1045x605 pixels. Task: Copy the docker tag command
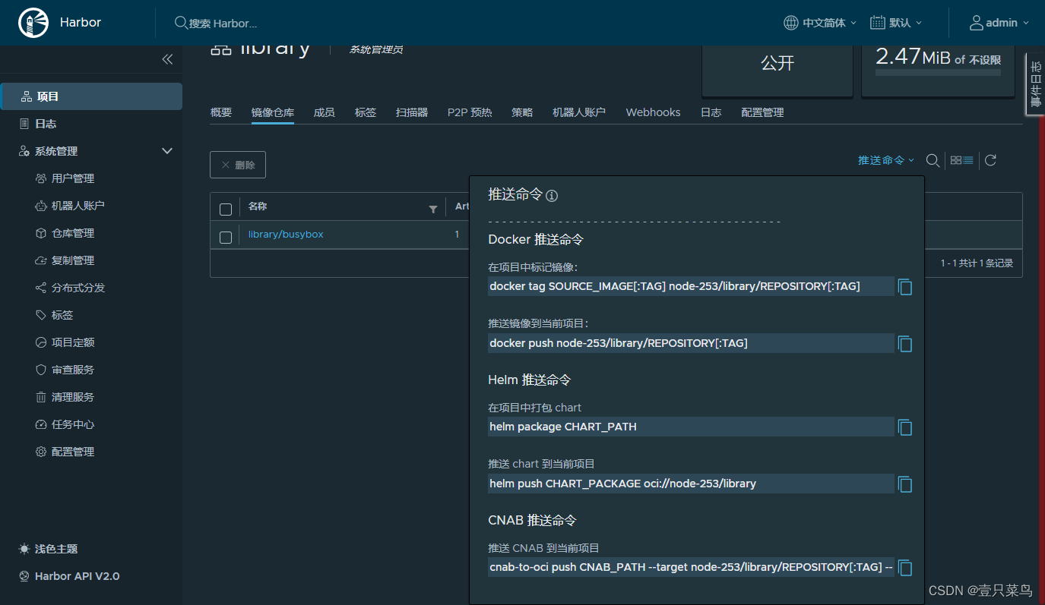pos(904,287)
